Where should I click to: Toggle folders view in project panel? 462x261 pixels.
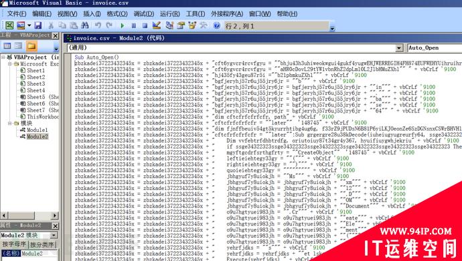pos(31,46)
